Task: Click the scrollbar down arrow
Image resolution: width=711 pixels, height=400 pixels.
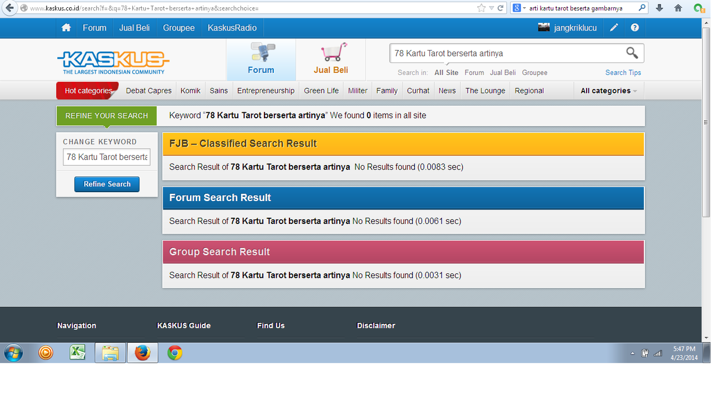Action: 706,338
